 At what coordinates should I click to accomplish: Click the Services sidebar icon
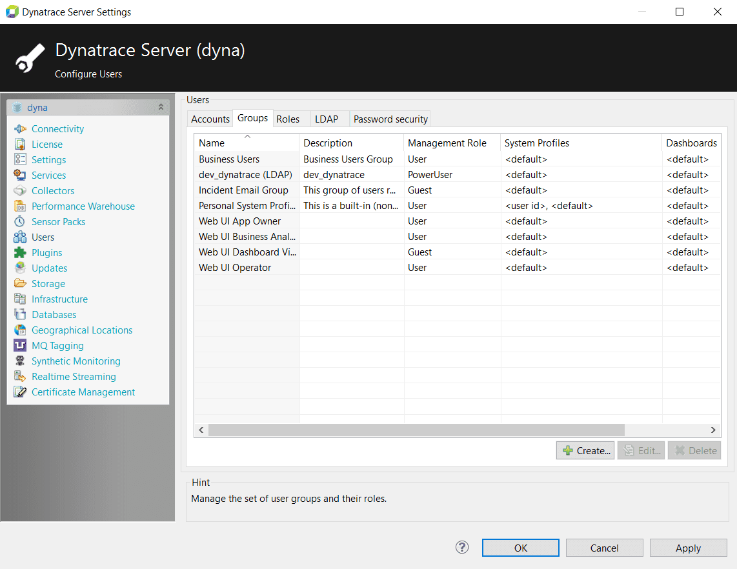pyautogui.click(x=20, y=175)
